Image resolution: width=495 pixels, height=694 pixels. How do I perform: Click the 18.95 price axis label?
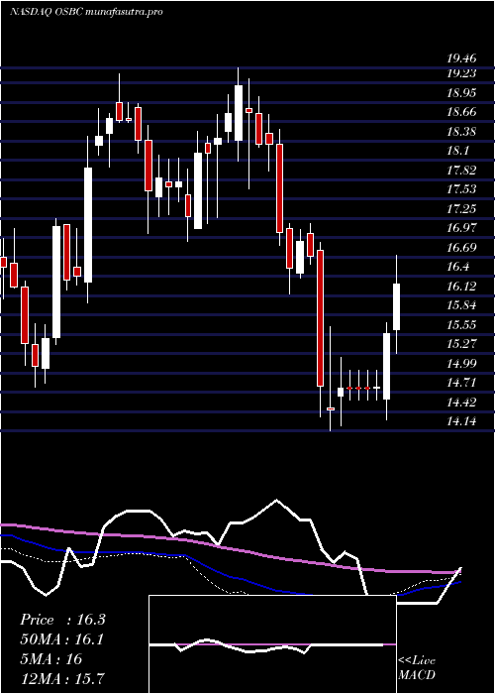tap(461, 93)
